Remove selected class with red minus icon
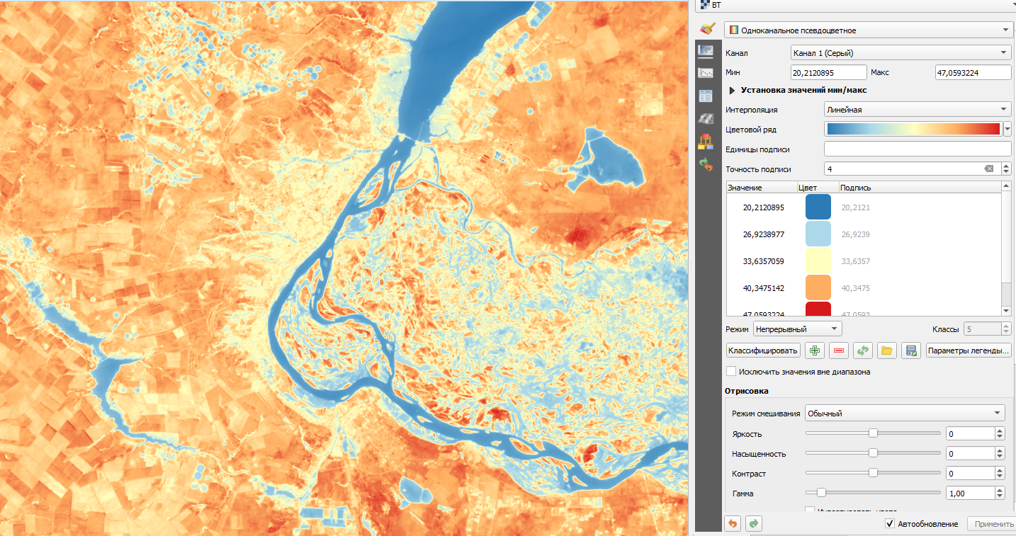The width and height of the screenshot is (1016, 536). [x=839, y=350]
